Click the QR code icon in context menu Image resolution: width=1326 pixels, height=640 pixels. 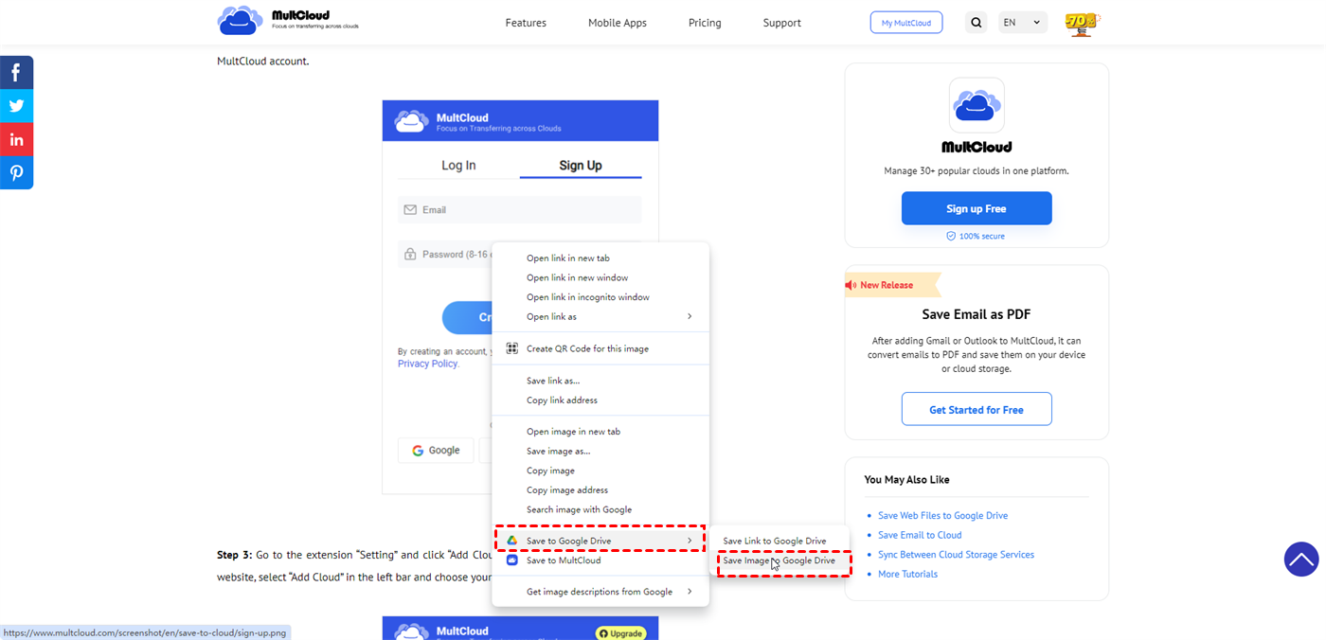(x=511, y=348)
